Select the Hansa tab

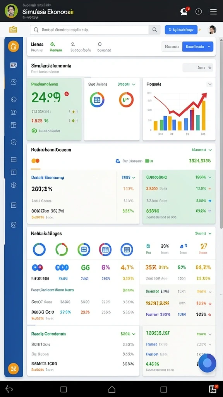tap(37, 47)
